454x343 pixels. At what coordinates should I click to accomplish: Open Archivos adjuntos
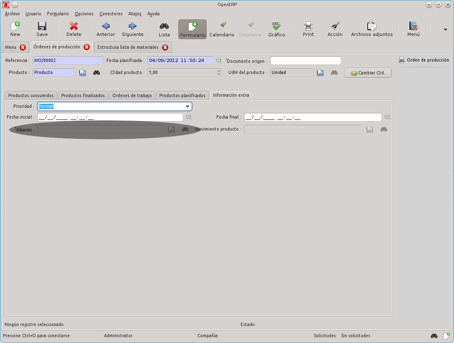[372, 29]
